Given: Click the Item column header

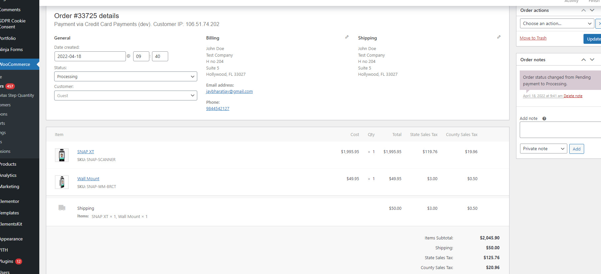Looking at the screenshot, I should pyautogui.click(x=59, y=135).
